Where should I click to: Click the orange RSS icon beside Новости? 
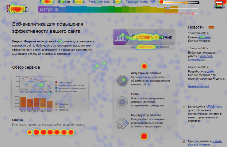211,27
